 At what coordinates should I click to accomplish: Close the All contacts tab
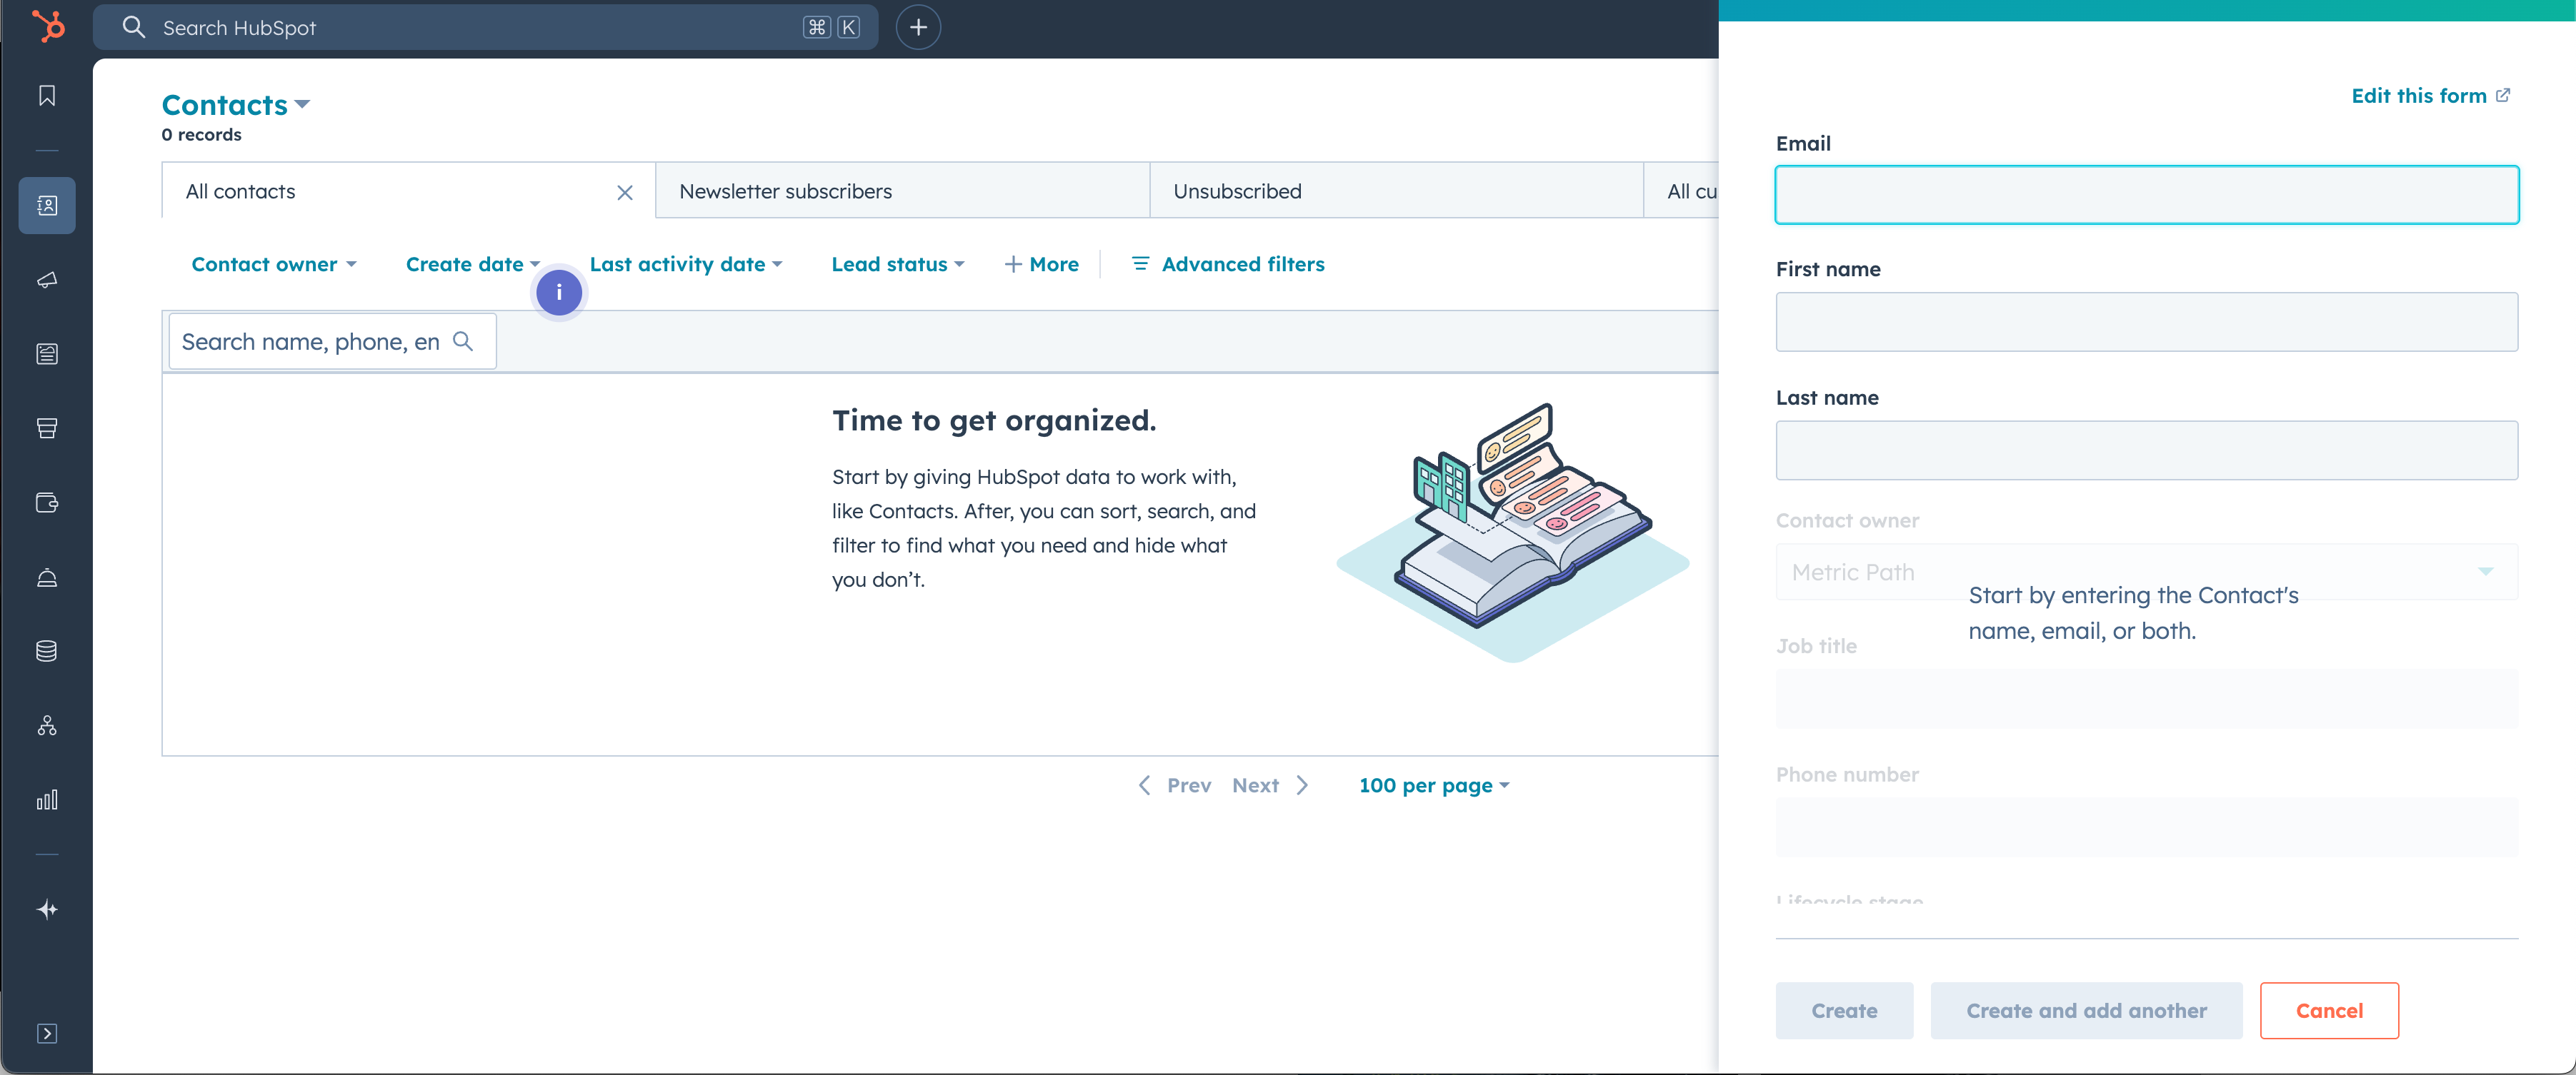625,192
